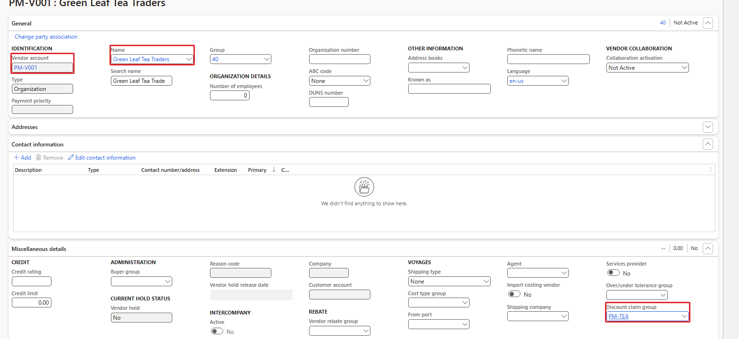739x339 pixels.
Task: Open the Over/under tolerance group dropdown
Action: 663,295
